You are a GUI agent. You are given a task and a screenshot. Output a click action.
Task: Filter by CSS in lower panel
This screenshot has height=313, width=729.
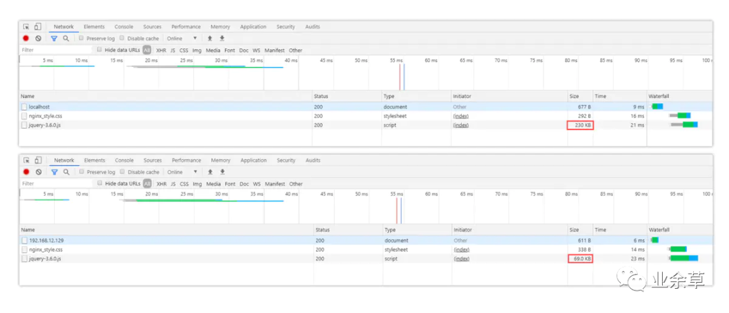184,184
